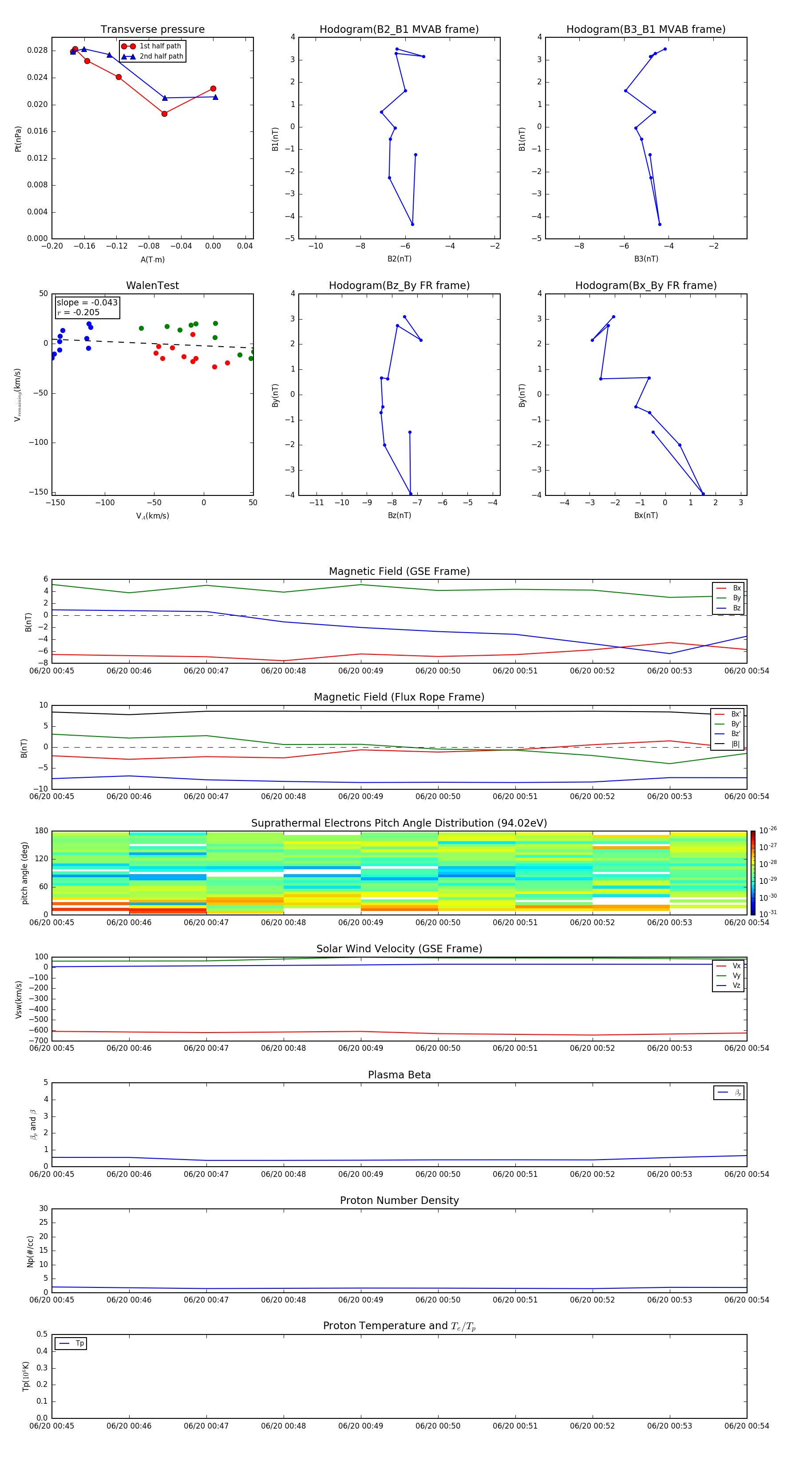Click the Bz entry in GSE legend
Screen dimensions: 799x1465
[x=728, y=609]
